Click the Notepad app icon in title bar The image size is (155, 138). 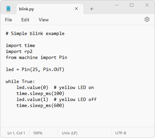(x=8, y=9)
